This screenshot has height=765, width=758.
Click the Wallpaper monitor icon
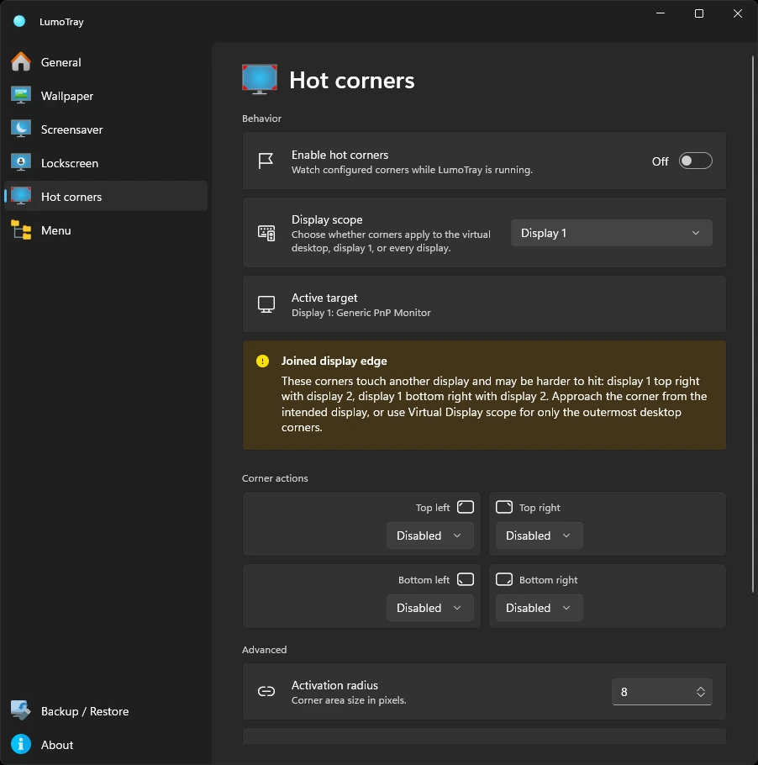pyautogui.click(x=21, y=96)
